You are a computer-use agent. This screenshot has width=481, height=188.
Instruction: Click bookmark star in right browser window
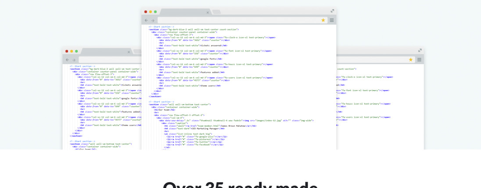pyautogui.click(x=411, y=59)
